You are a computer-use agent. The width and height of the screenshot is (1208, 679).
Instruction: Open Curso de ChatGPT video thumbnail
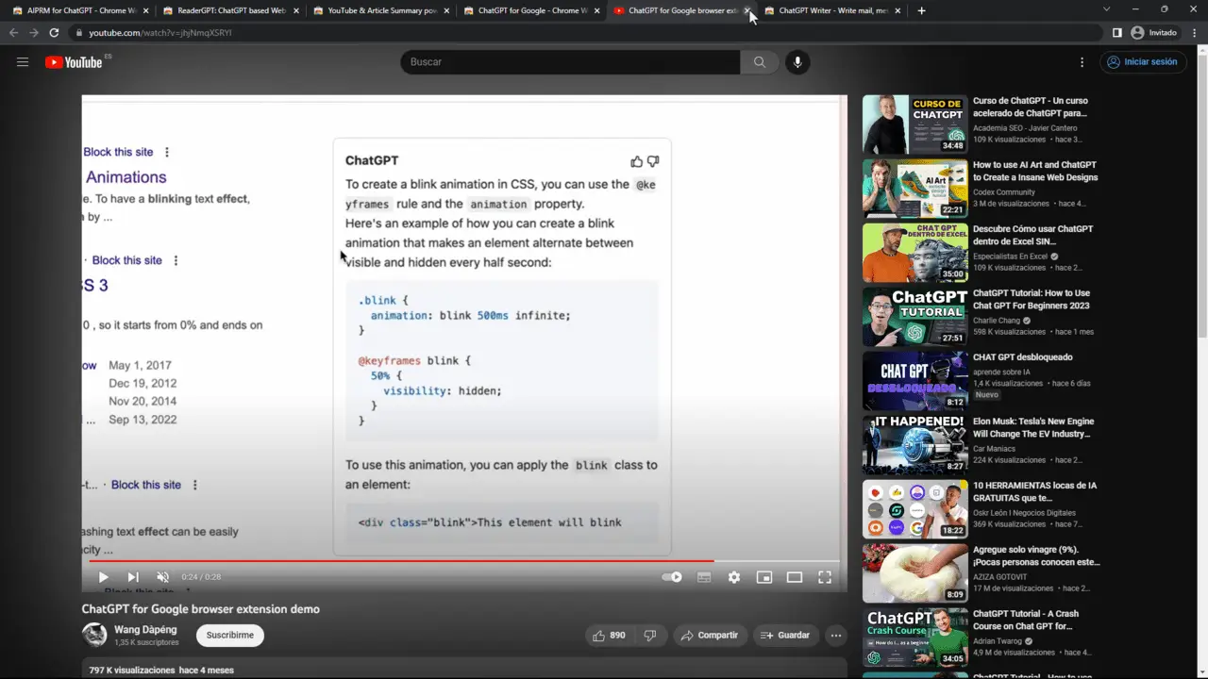pyautogui.click(x=914, y=124)
